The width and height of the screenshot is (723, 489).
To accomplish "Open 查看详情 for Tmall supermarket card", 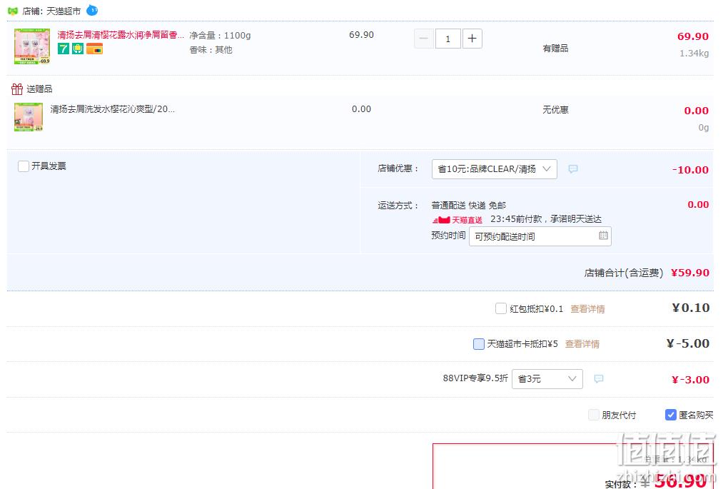I will pos(582,344).
